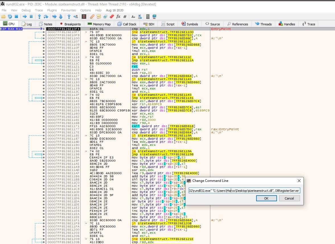Click the Step Over icon
335x244 pixels.
coord(46,17)
